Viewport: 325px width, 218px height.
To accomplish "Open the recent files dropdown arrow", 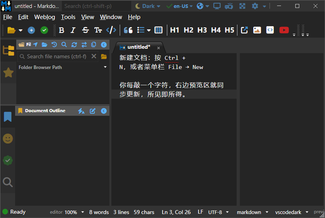I will click(20, 30).
